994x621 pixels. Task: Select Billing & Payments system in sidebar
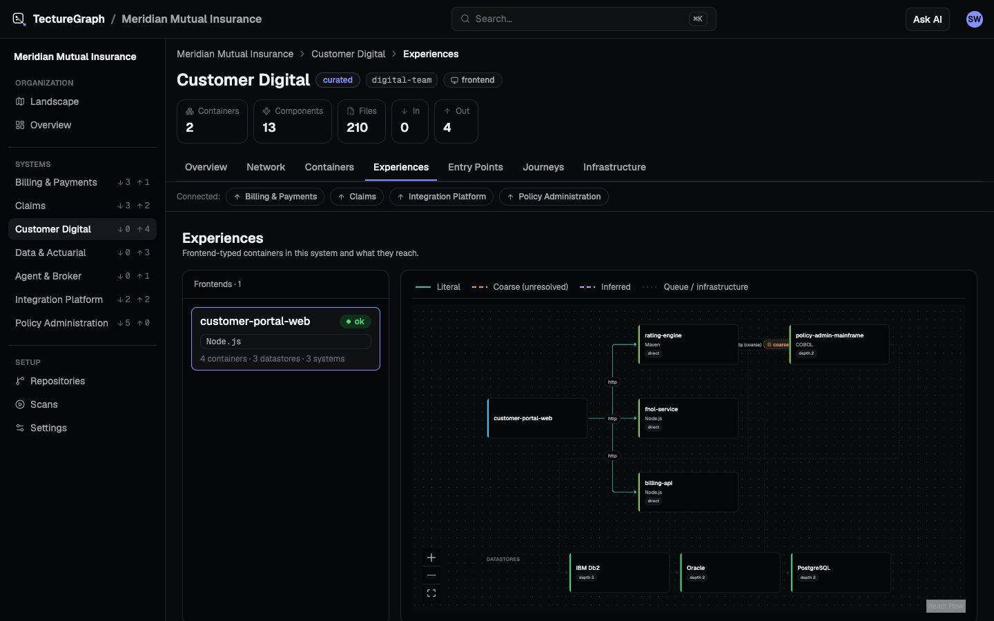click(x=82, y=182)
